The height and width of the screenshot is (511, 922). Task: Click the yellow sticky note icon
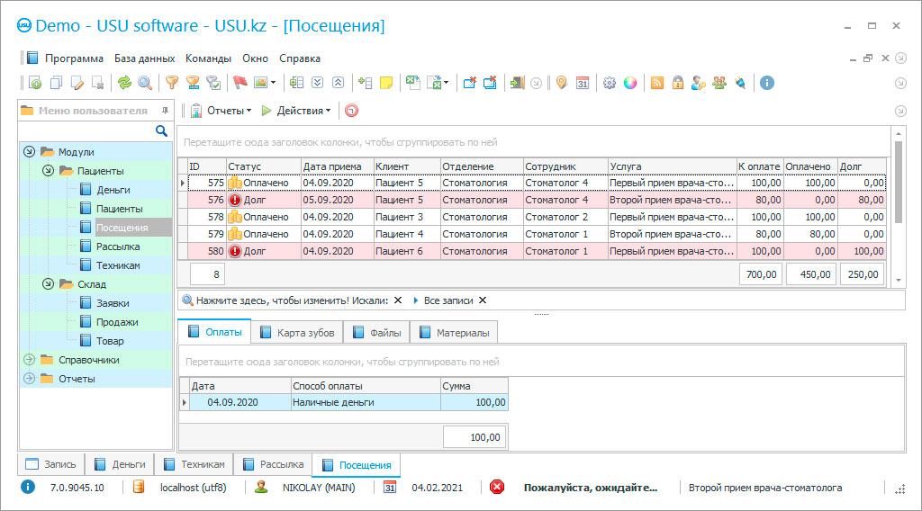coord(386,83)
